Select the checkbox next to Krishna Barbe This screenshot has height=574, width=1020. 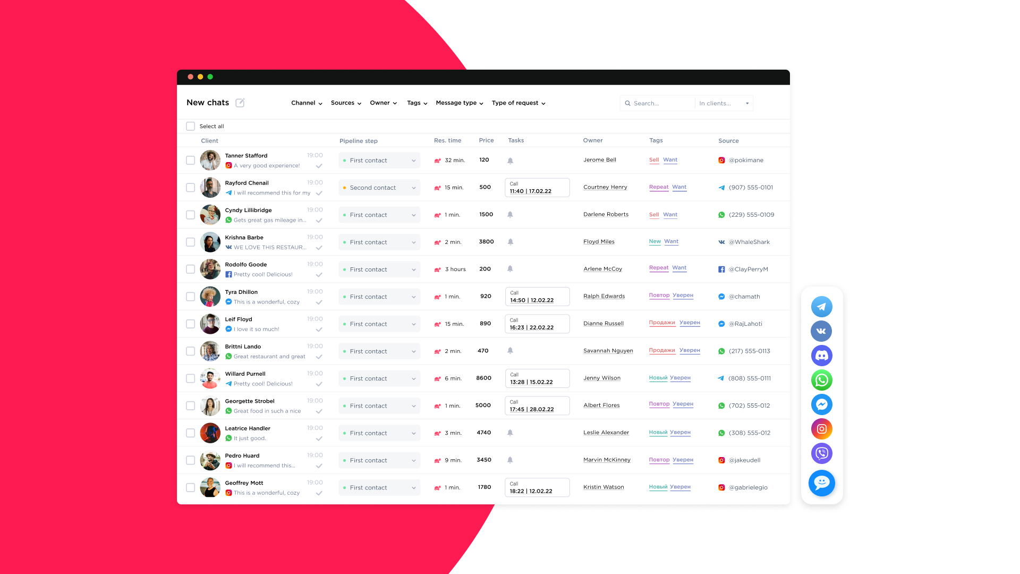click(x=190, y=242)
